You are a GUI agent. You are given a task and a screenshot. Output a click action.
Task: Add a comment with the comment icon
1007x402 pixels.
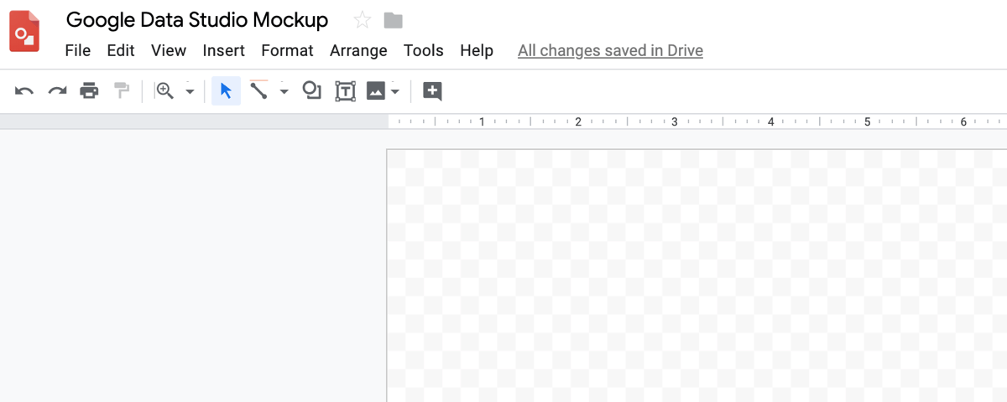pos(432,90)
